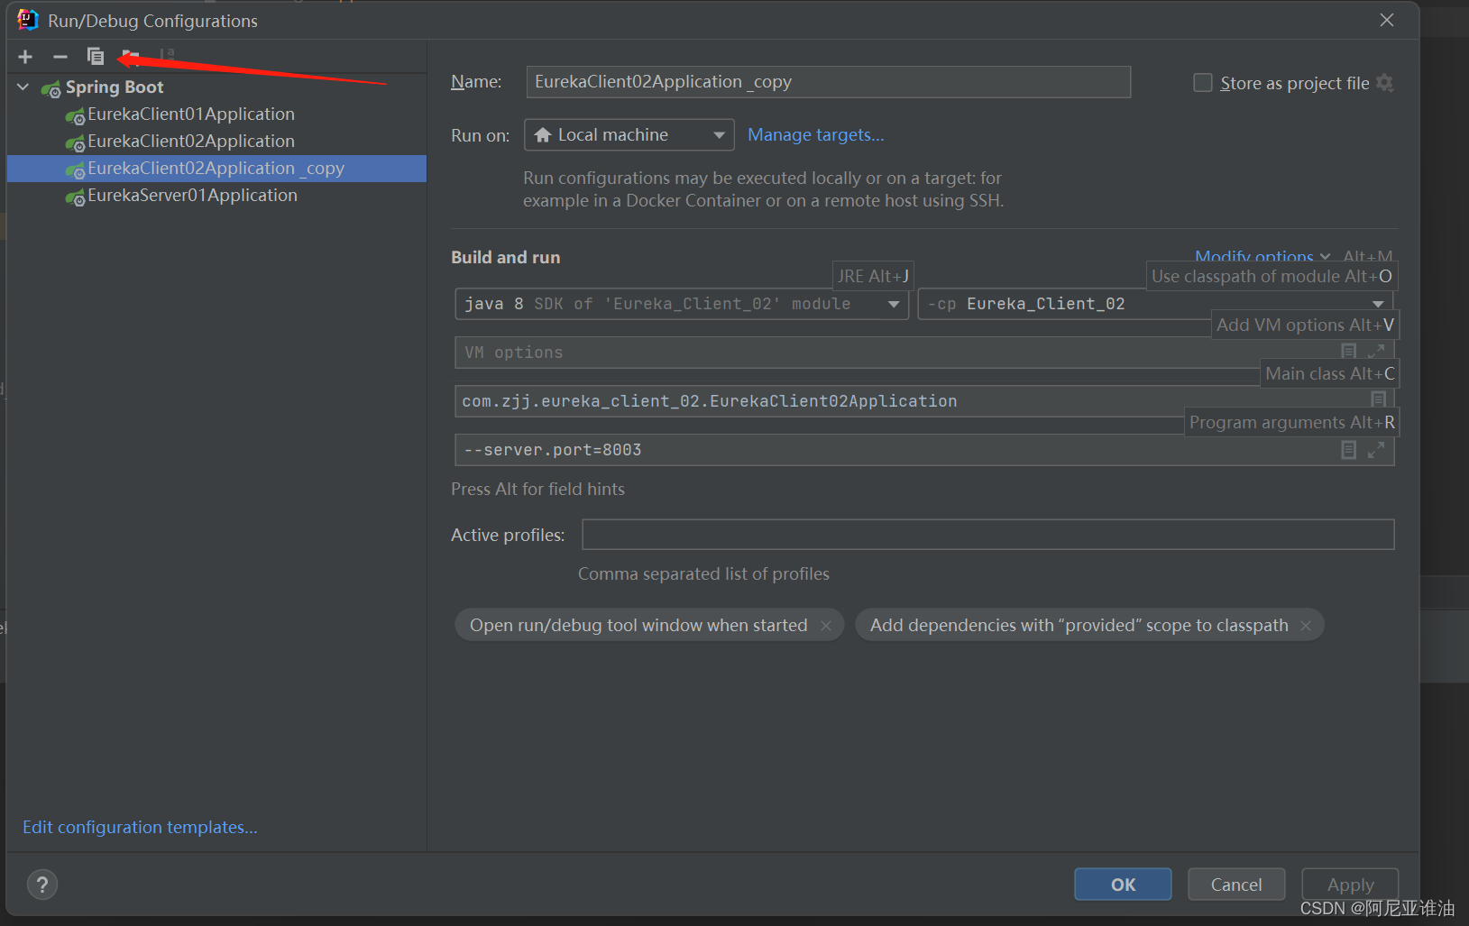Copy the selected configuration

pyautogui.click(x=96, y=57)
